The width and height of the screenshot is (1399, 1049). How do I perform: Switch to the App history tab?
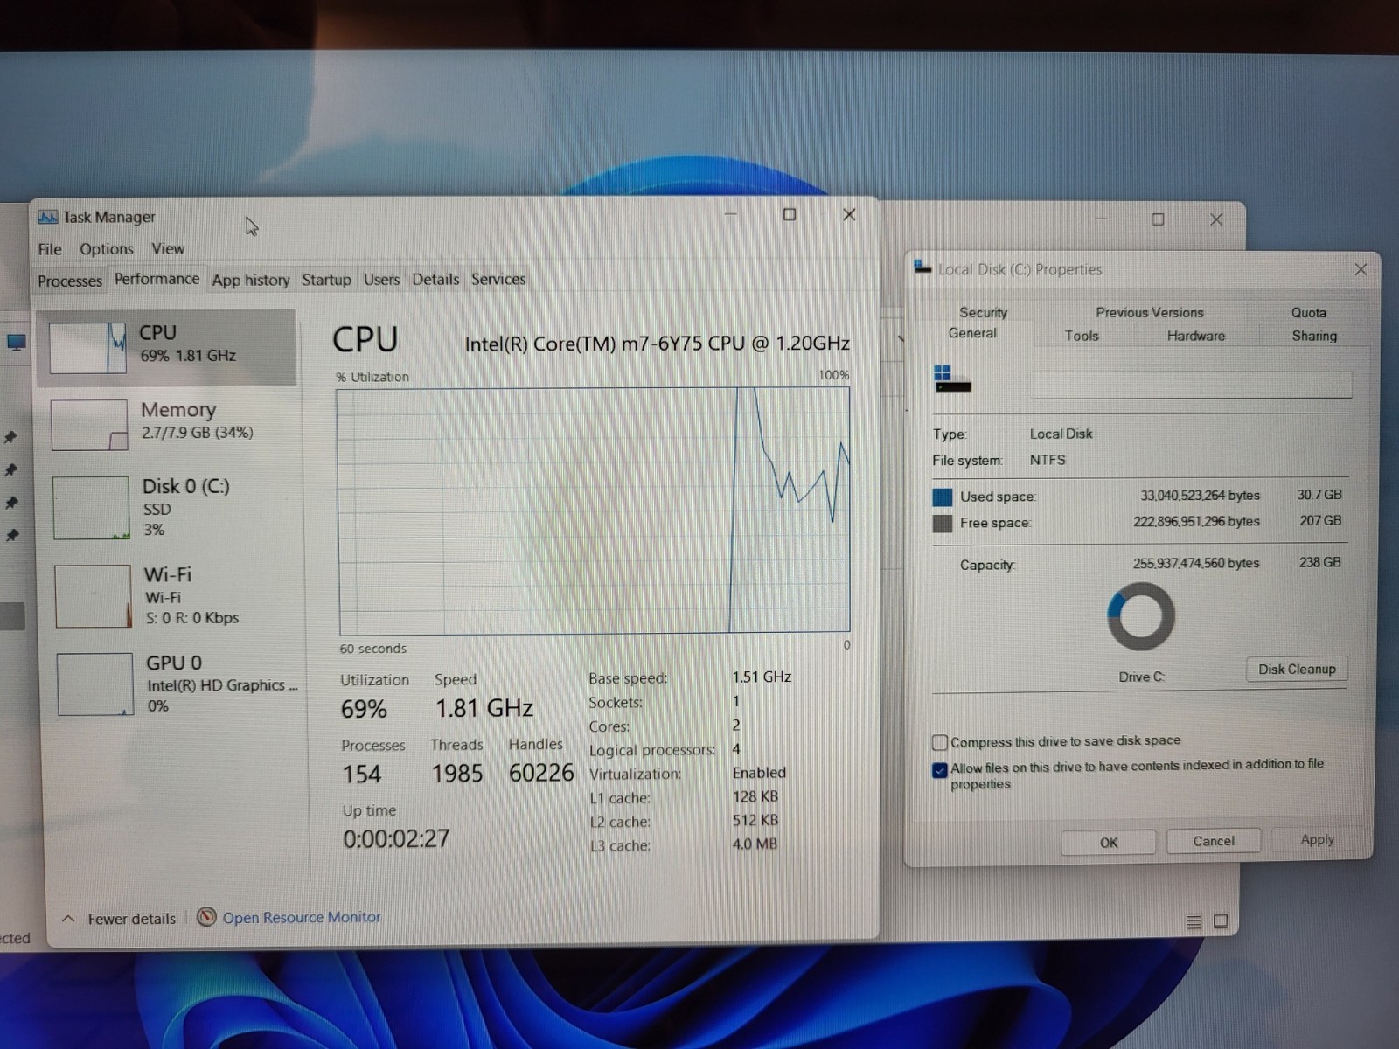click(251, 280)
